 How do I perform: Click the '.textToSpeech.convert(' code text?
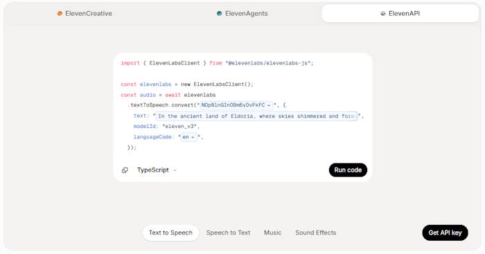[x=162, y=105]
